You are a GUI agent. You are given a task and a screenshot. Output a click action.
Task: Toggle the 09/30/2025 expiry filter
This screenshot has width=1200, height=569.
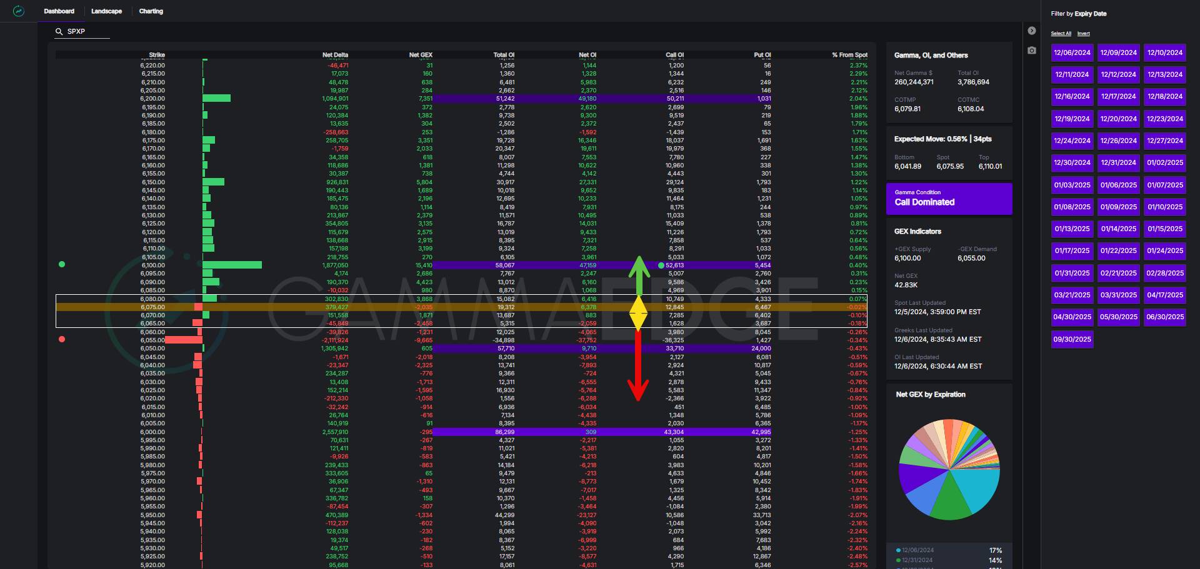point(1072,339)
